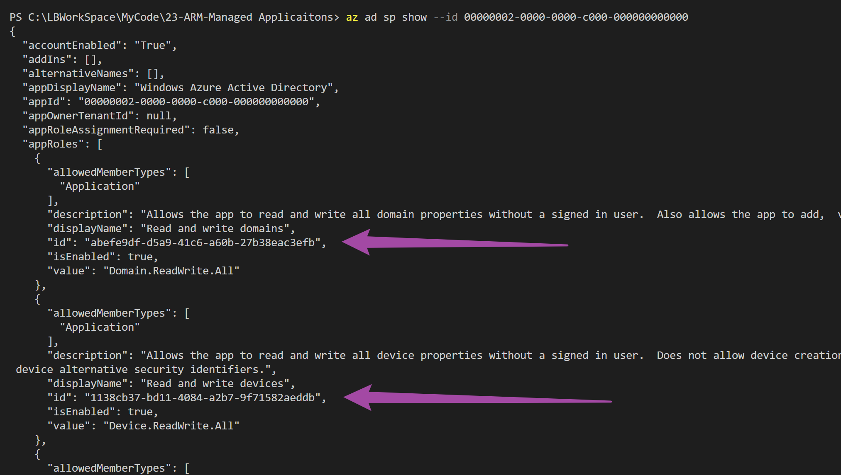Click the yellow "az" command word
841x475 pixels.
point(352,17)
